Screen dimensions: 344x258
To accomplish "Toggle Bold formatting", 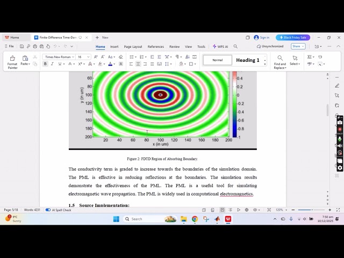I will pyautogui.click(x=45, y=64).
